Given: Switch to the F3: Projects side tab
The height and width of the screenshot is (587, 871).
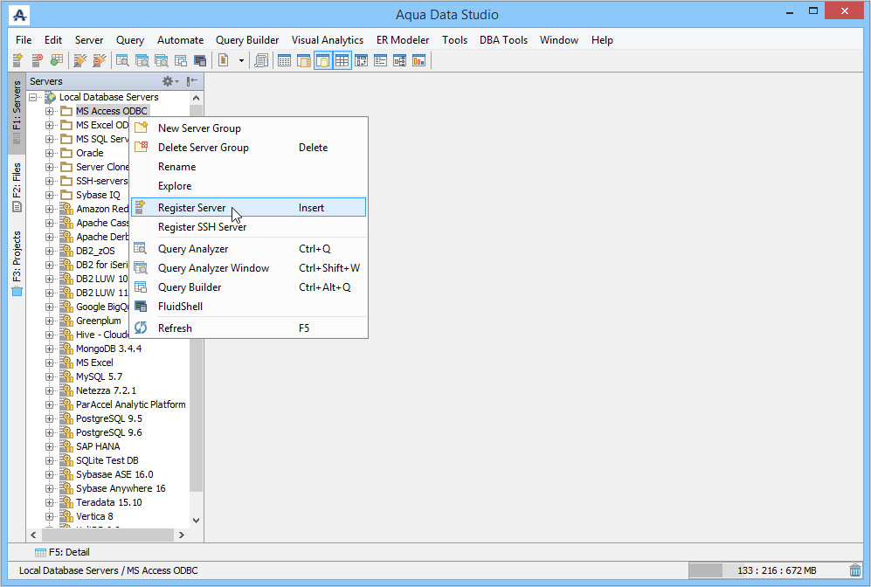Looking at the screenshot, I should click(17, 263).
